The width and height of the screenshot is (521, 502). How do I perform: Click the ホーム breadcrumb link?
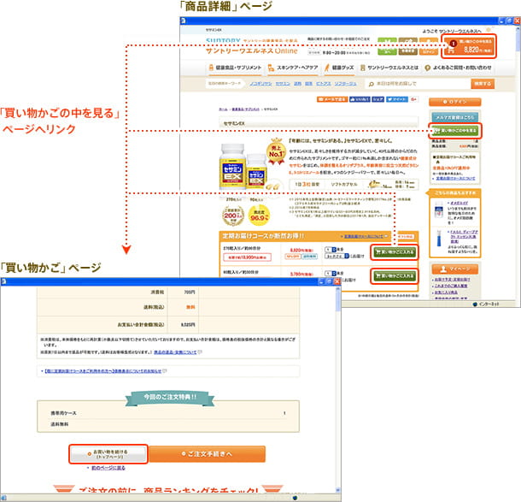(x=223, y=109)
